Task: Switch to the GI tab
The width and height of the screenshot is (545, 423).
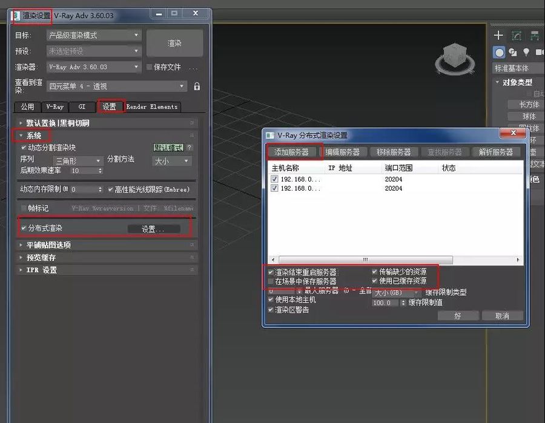Action: click(82, 107)
